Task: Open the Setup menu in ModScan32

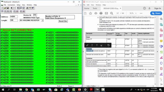Action: (18, 5)
